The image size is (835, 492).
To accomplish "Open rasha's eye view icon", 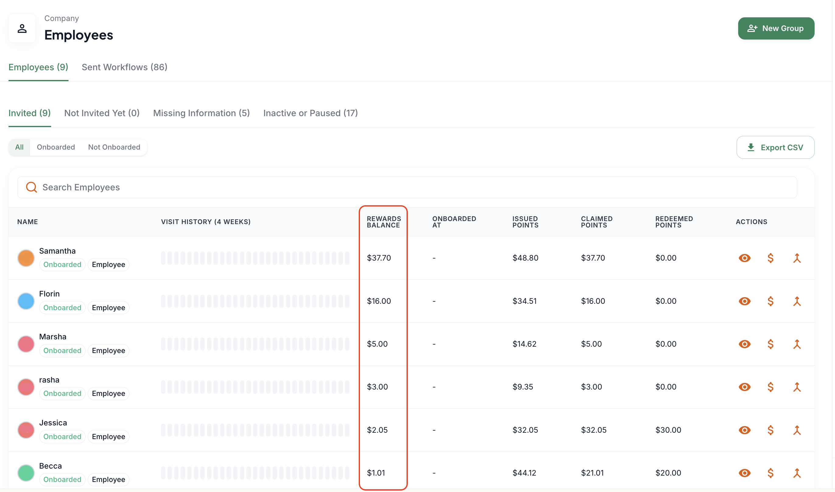I will pos(744,387).
